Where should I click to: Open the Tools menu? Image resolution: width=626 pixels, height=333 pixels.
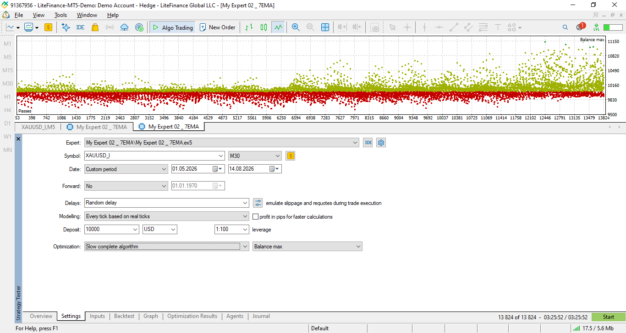(x=60, y=15)
